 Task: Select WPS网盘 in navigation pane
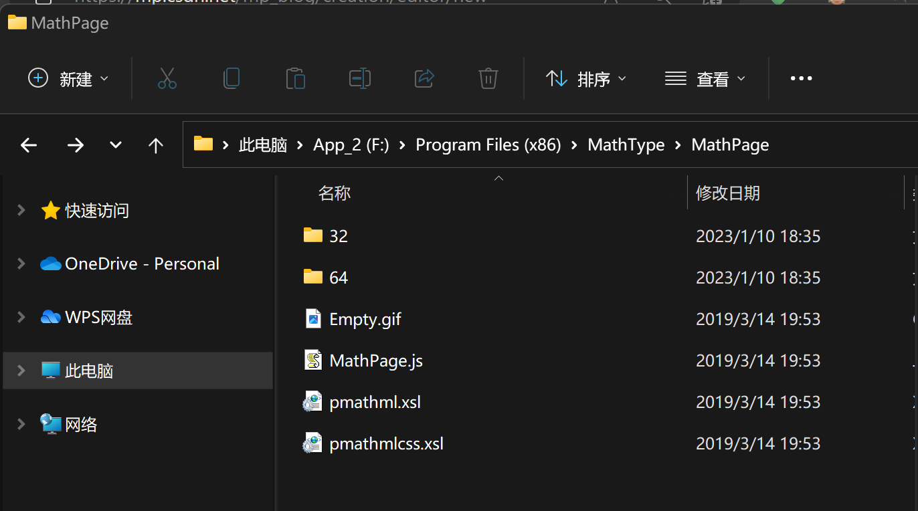[98, 317]
